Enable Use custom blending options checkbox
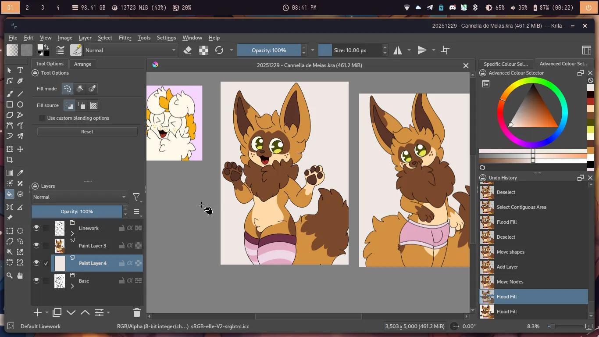 (x=42, y=118)
